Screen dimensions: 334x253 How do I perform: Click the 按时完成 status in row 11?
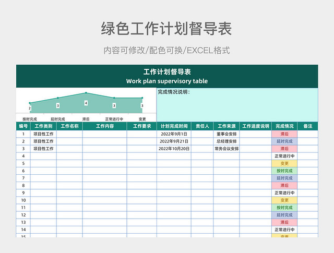coord(284,208)
